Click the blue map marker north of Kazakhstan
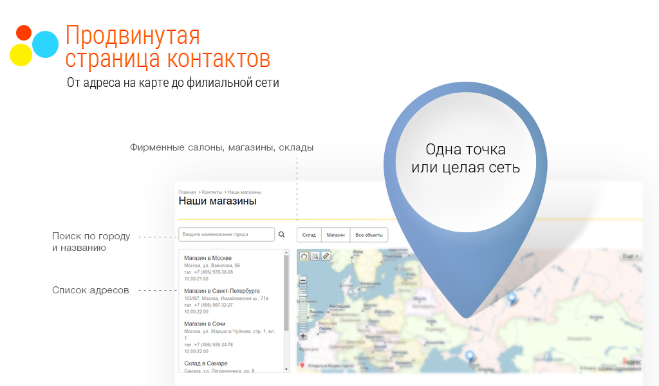This screenshot has width=659, height=386. coord(512,299)
